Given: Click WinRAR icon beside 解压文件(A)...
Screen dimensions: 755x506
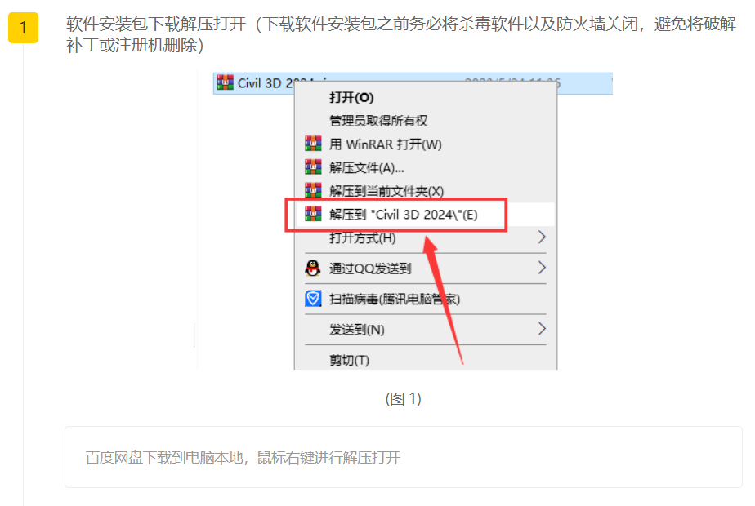Looking at the screenshot, I should pos(313,167).
